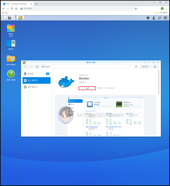Viewport: 170px width, 186px height.
Task: Click the 1 badge next to 설치됨
Action: click(48, 74)
